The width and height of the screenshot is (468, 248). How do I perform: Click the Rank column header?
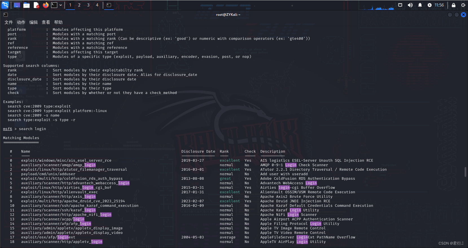224,152
